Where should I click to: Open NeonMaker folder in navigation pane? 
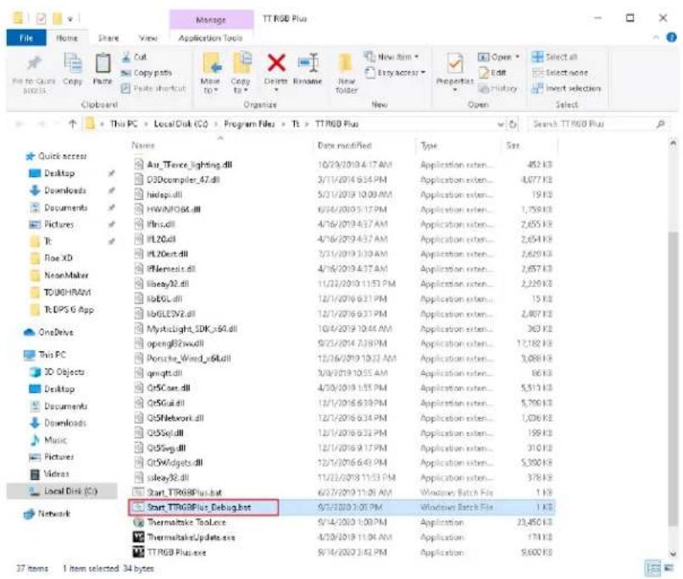[x=66, y=275]
